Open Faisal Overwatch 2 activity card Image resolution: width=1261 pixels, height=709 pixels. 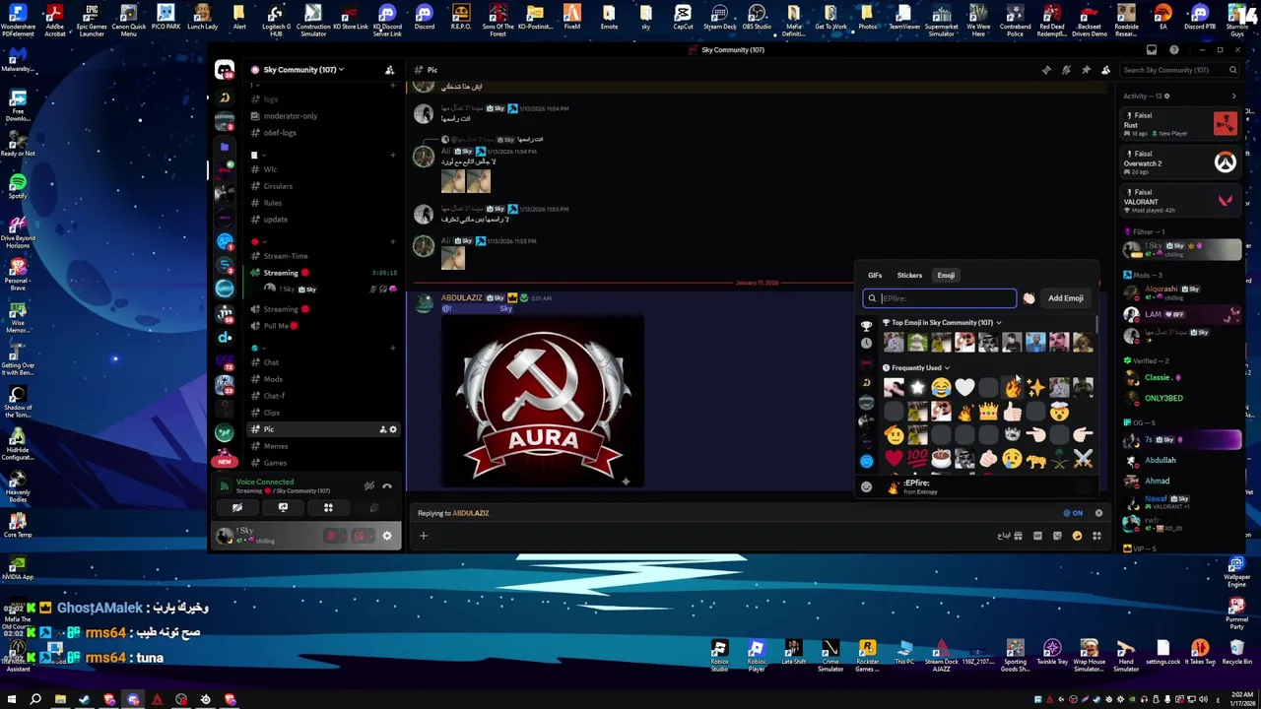pos(1181,161)
